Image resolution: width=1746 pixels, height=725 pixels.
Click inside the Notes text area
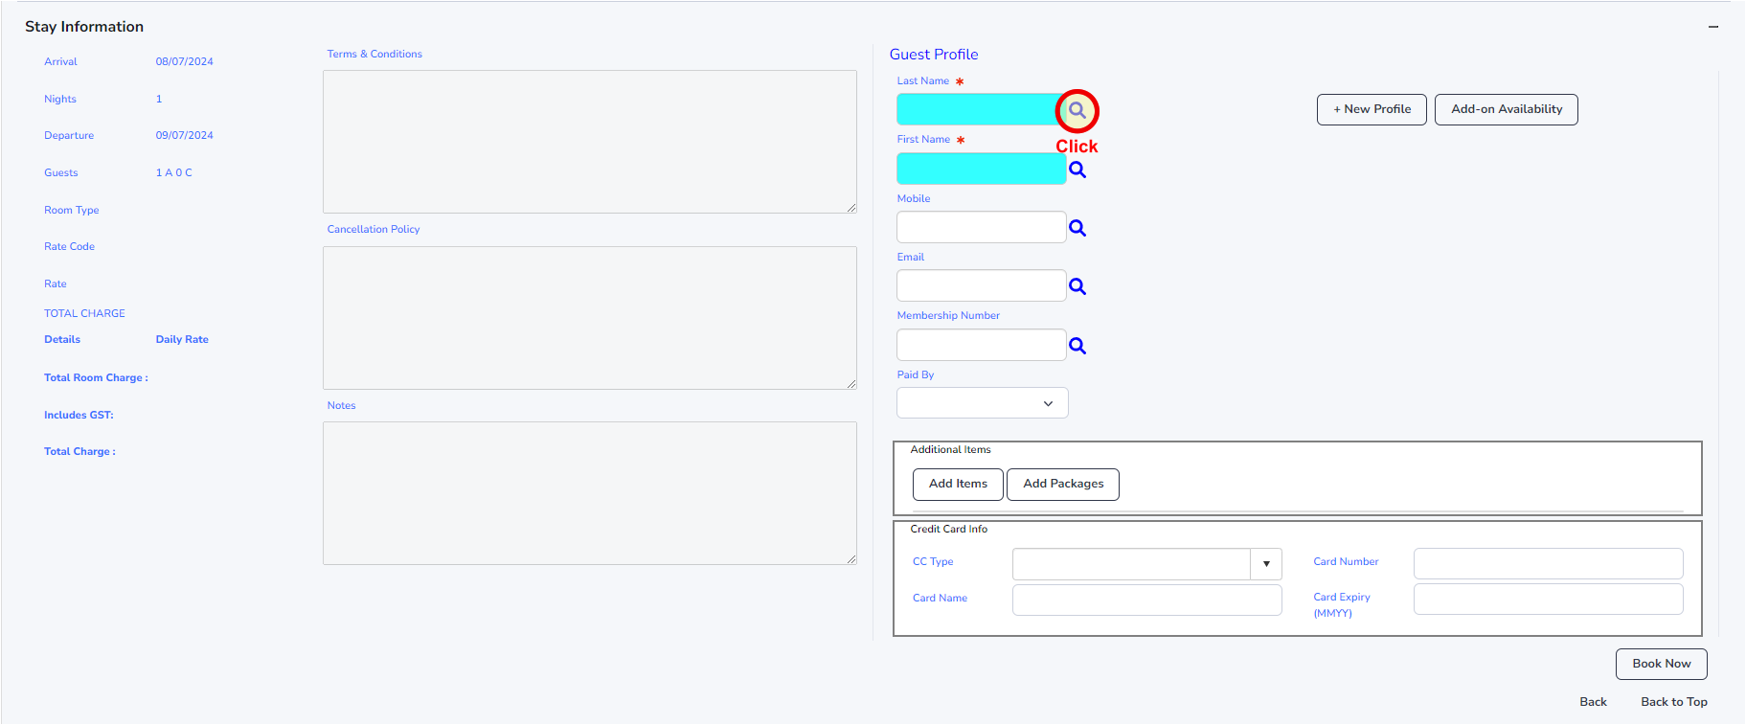590,493
